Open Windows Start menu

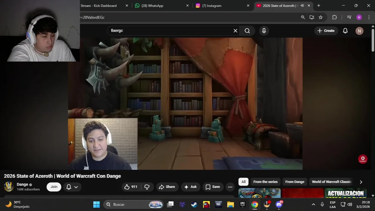[x=96, y=204]
